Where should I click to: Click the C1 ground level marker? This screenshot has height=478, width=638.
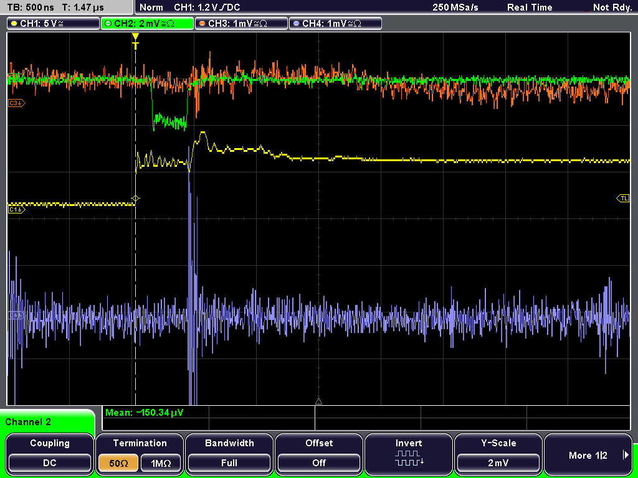coord(17,210)
